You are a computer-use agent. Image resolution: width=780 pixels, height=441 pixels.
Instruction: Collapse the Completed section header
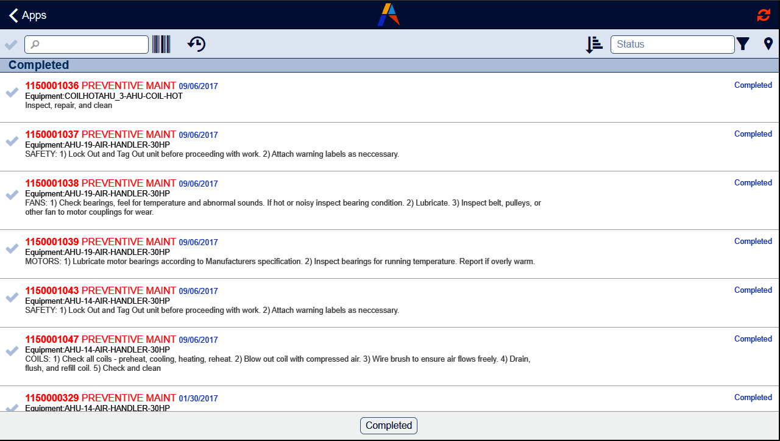(38, 65)
